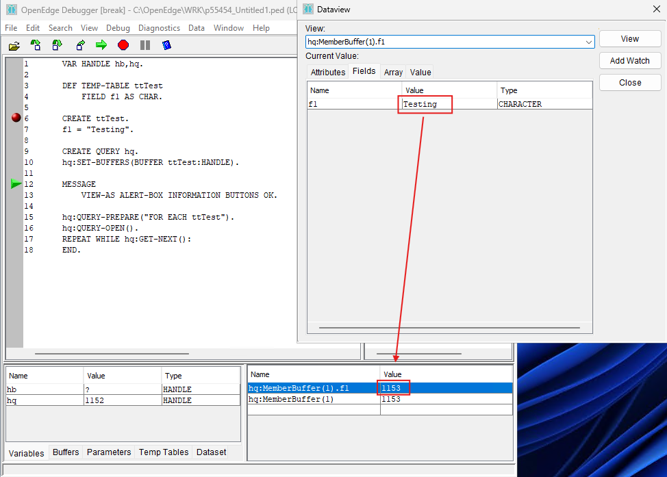Click code line 15 hq:QUERY-PREPARE statement
Viewport: 667px width, 477px height.
(148, 217)
